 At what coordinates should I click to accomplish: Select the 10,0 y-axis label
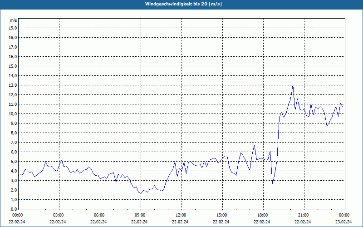pos(13,114)
